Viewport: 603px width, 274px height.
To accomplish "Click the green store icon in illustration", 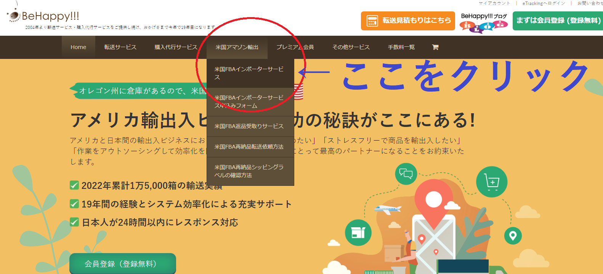I will click(358, 233).
